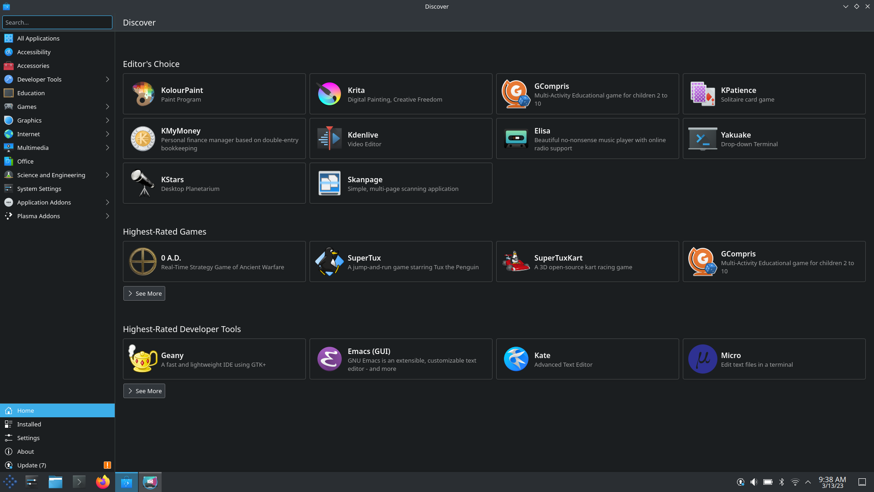874x492 pixels.
Task: Open the Office category
Action: click(x=57, y=161)
